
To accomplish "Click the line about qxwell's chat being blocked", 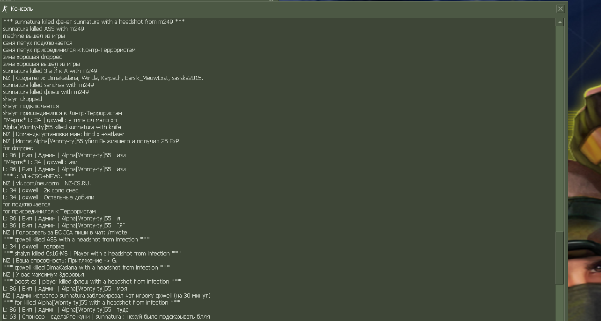I will 107,296.
